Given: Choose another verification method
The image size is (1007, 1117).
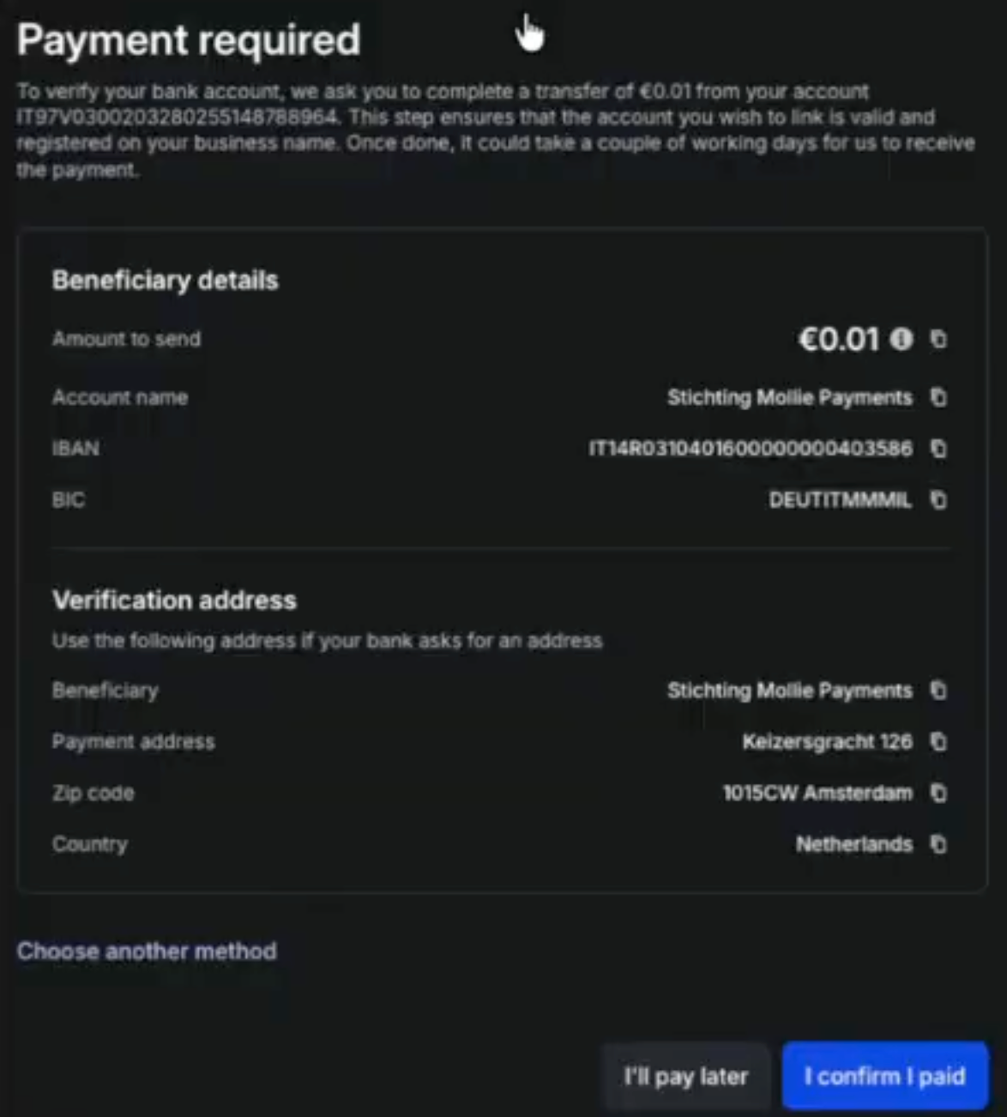Looking at the screenshot, I should (x=147, y=951).
